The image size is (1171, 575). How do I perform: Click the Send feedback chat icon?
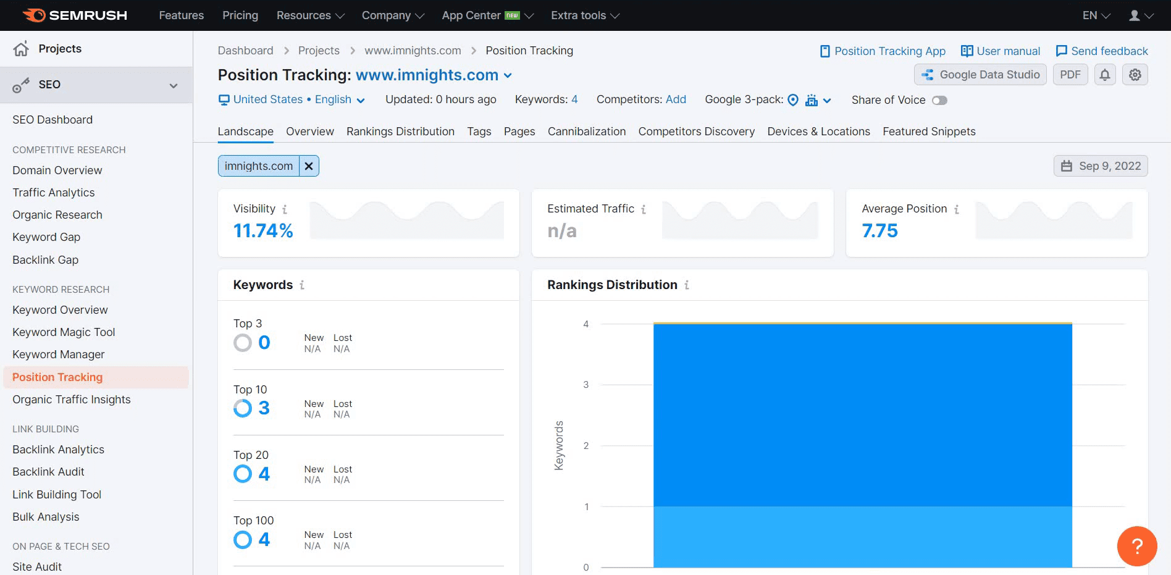pos(1062,51)
